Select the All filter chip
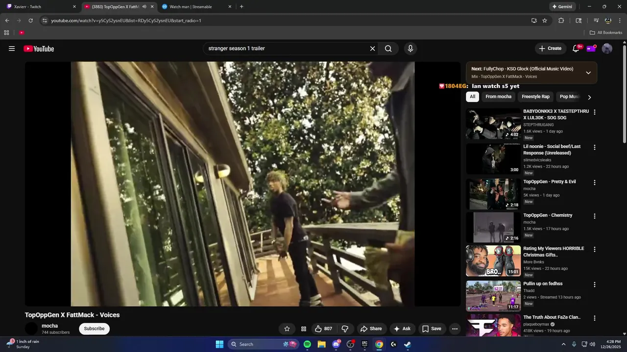 pyautogui.click(x=472, y=97)
